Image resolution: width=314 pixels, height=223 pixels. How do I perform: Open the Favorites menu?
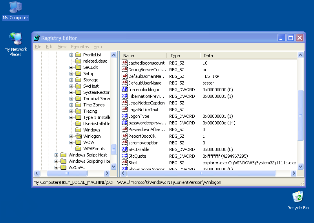80,47
